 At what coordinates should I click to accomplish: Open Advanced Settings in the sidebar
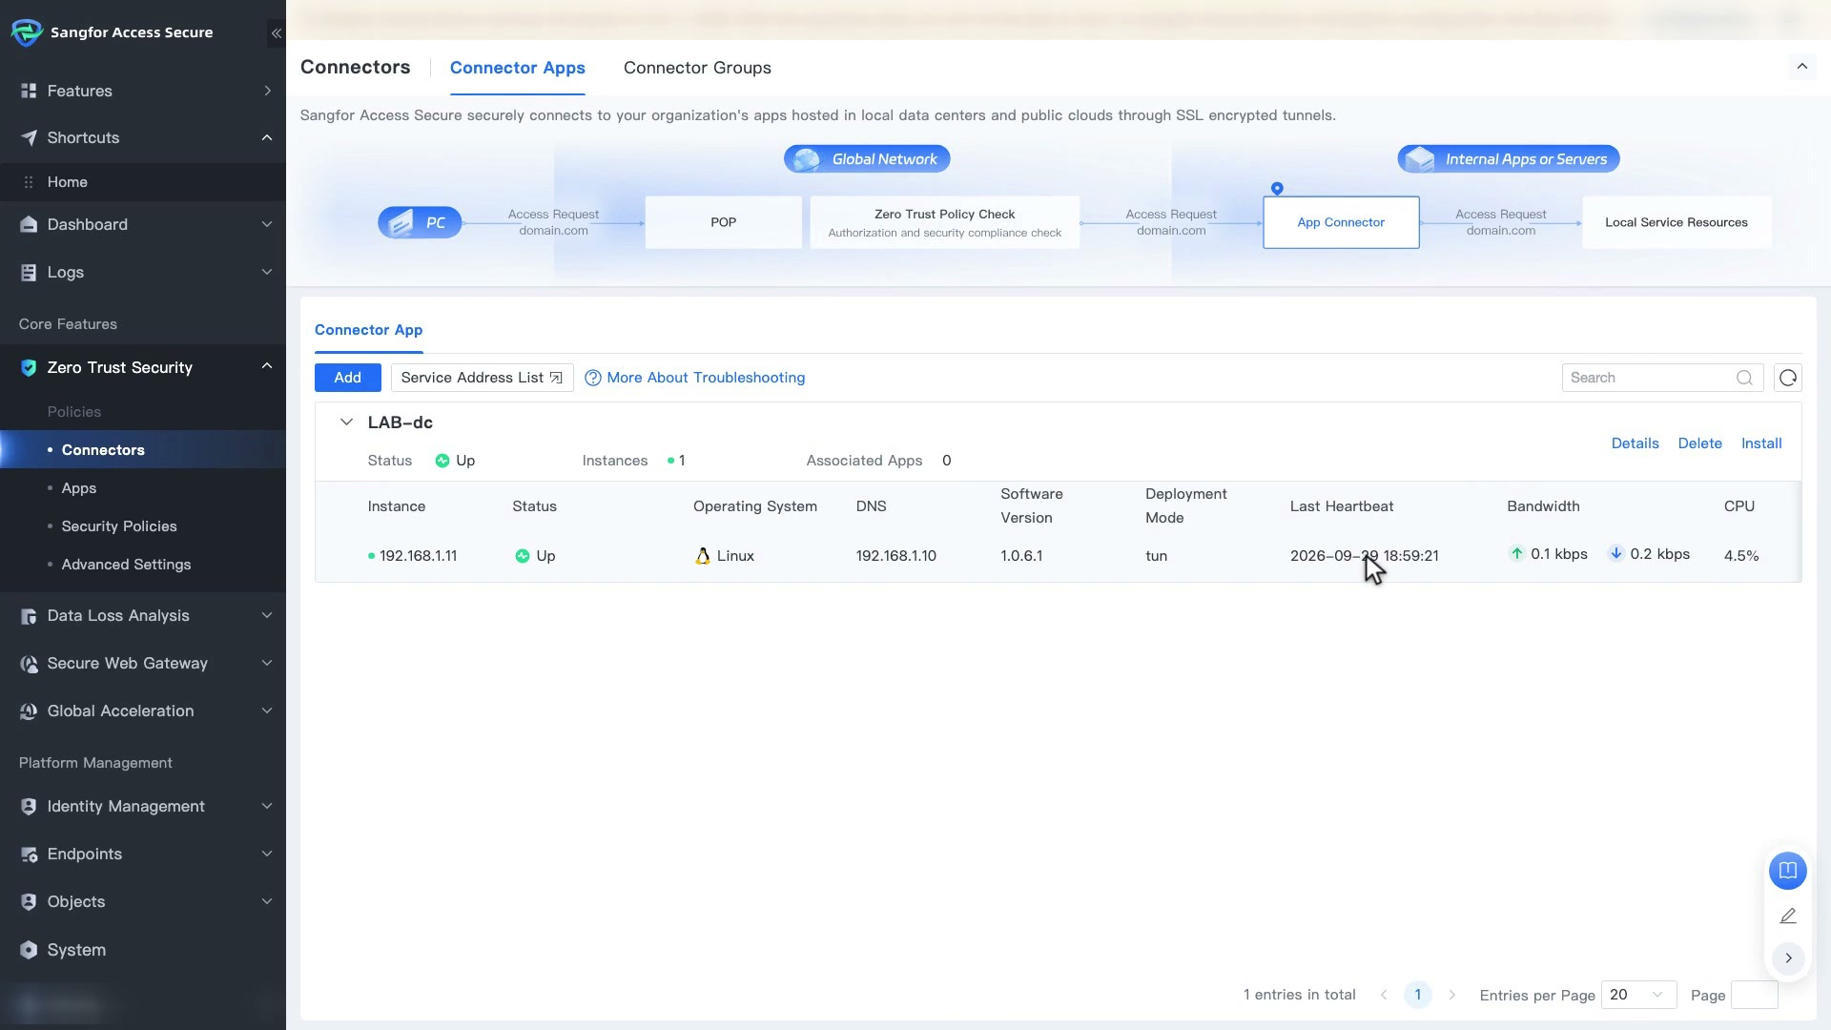point(127,565)
